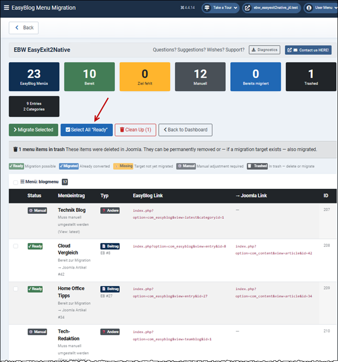Screen dimensions: 338x362
Task: Click the Status column header
Action: [34, 196]
